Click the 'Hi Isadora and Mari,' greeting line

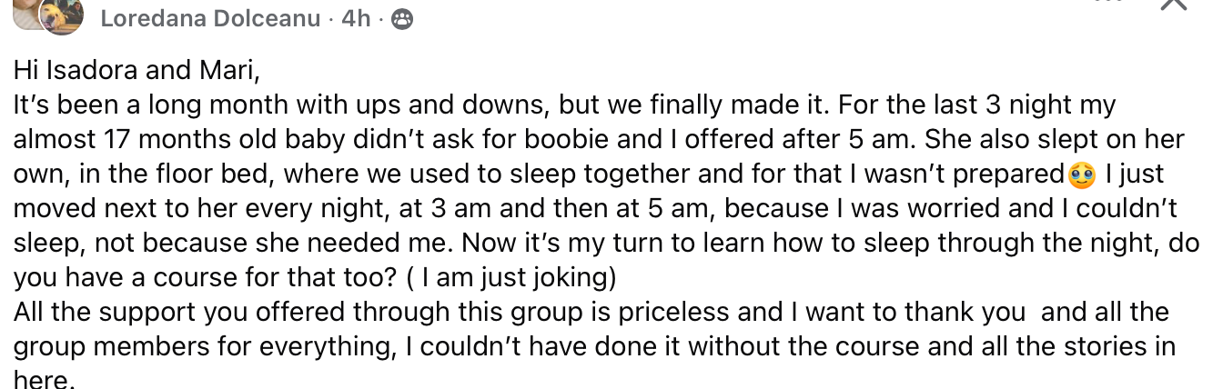pyautogui.click(x=137, y=70)
